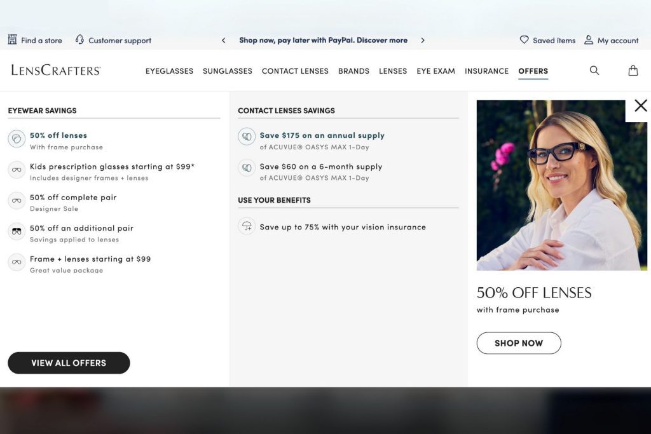Image resolution: width=651 pixels, height=434 pixels.
Task: Click the My account person icon
Action: pos(589,39)
